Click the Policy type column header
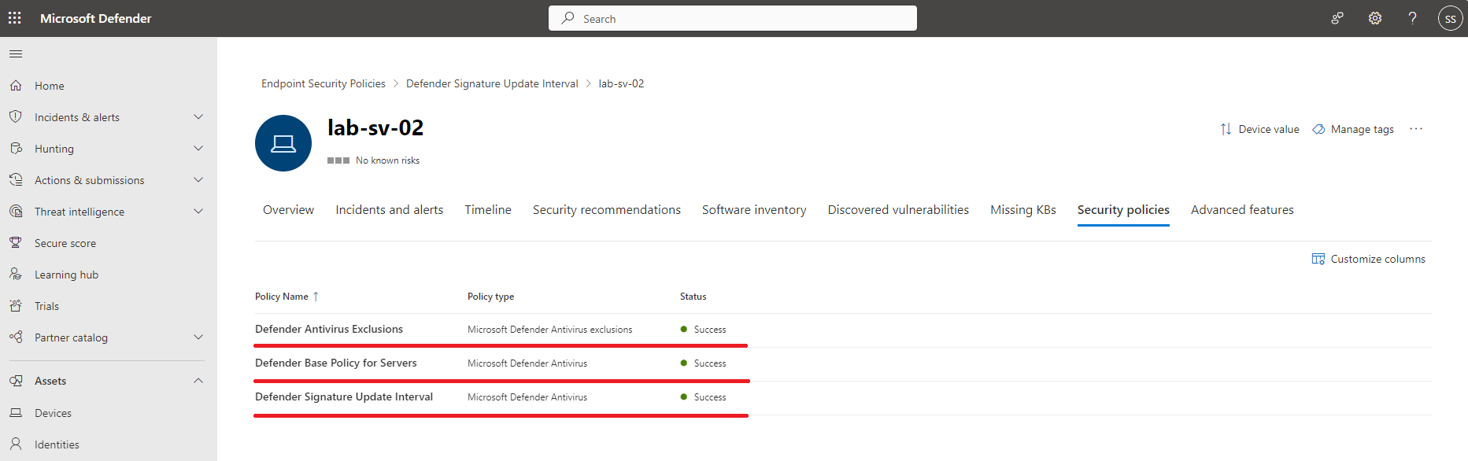The image size is (1468, 461). point(490,297)
